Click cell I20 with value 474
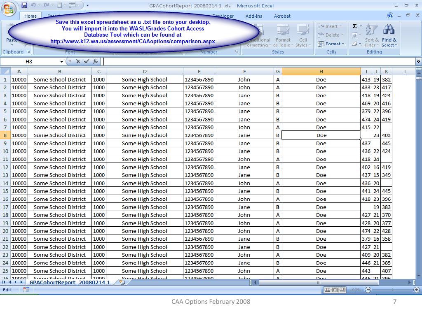422x316 pixels. pyautogui.click(x=366, y=231)
